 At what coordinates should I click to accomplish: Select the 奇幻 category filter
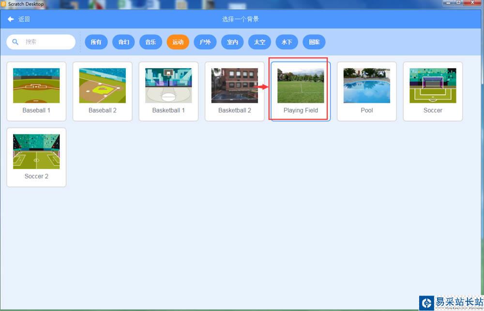pos(123,42)
